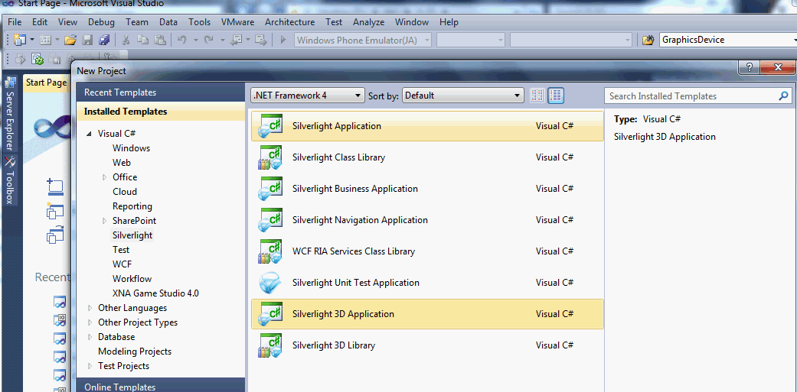
Task: Click the Undo arrow icon
Action: coord(182,40)
